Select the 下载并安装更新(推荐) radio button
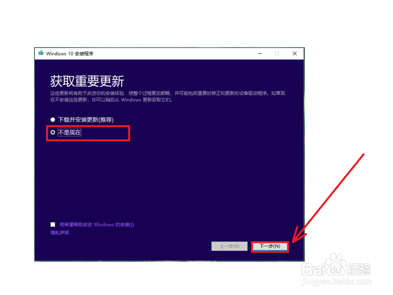Viewport: 393px width, 295px height. (x=53, y=120)
